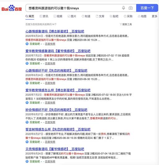The image size is (159, 165).
Task: Click the 资讯 tab icon
Action: (41, 16)
